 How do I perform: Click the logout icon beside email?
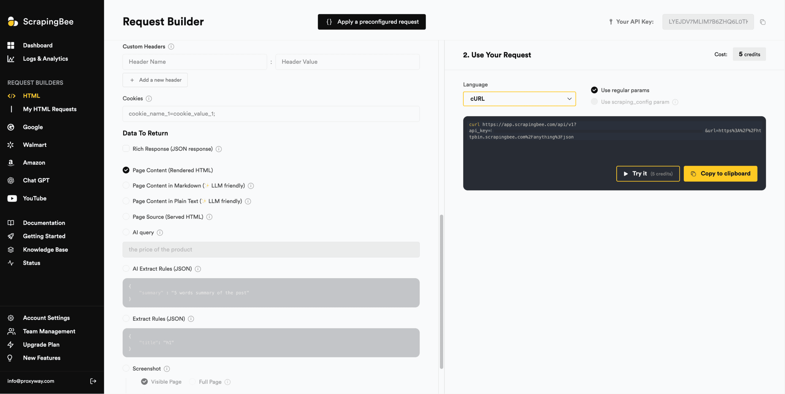coord(93,381)
